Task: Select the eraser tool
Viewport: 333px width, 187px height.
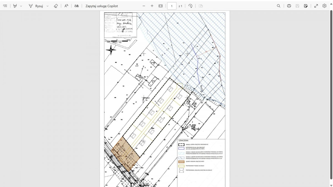Action: (56, 6)
